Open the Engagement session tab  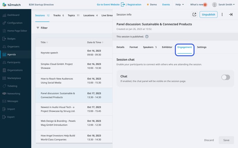tap(185, 47)
